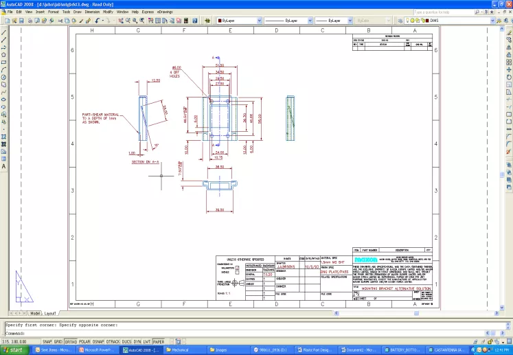The height and width of the screenshot is (355, 513).
Task: Pick the Circle draw tool
Action: coord(4,77)
